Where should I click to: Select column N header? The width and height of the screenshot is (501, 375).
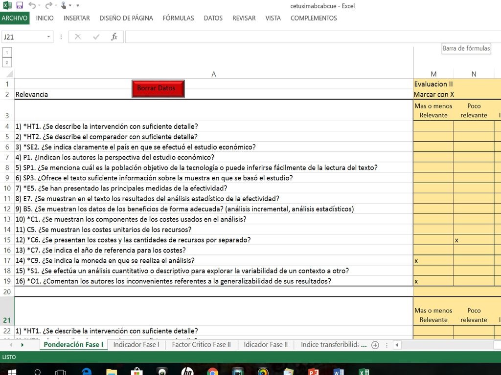click(x=474, y=74)
